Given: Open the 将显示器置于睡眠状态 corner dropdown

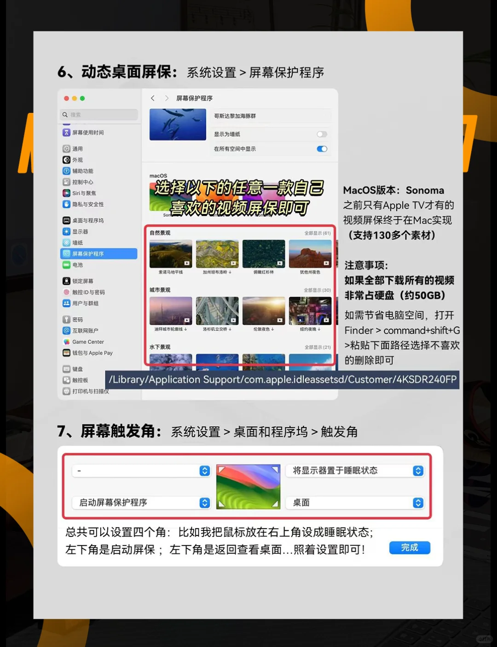Looking at the screenshot, I should point(355,471).
